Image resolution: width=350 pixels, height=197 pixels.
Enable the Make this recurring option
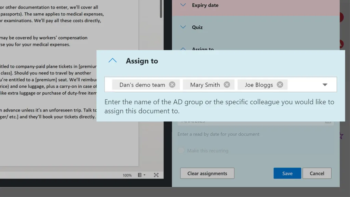181,150
